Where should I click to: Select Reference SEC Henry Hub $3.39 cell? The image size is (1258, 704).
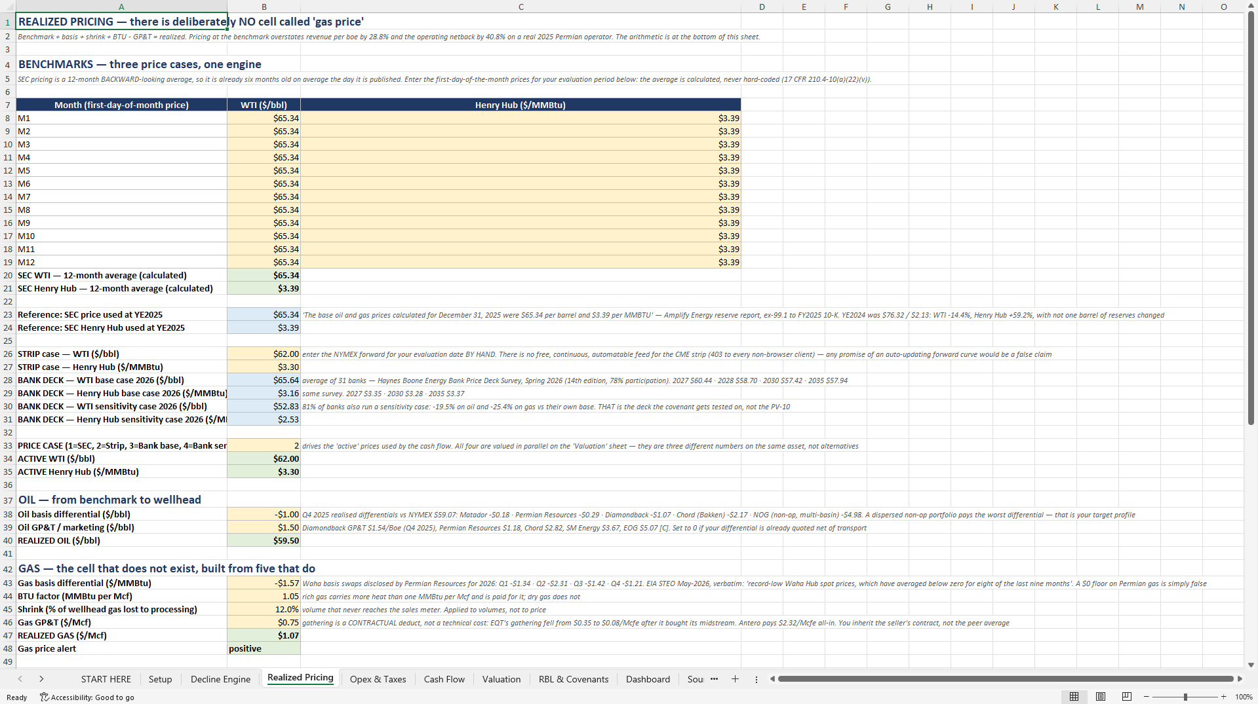click(264, 327)
